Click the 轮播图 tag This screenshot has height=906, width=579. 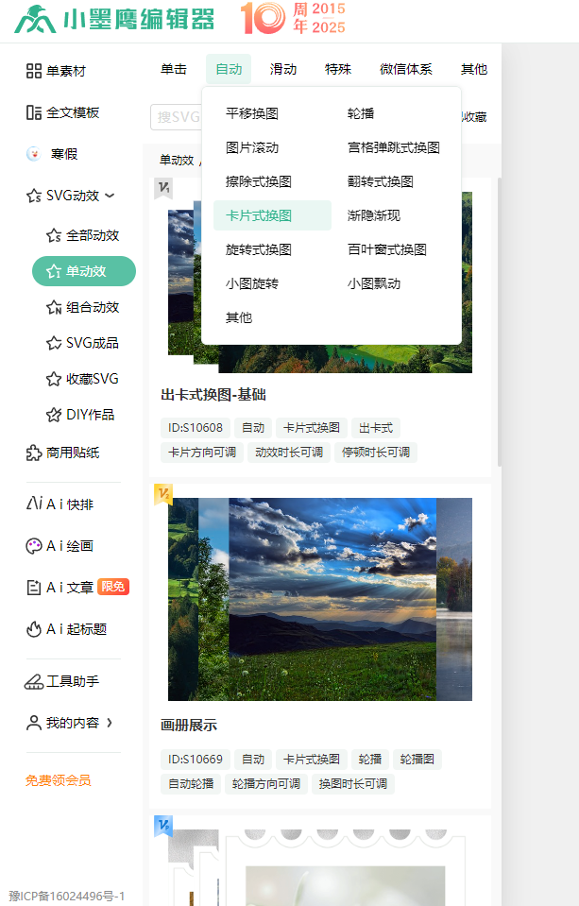tap(417, 760)
